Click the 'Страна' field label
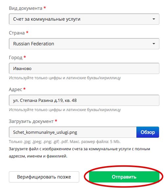The width and height of the screenshot is (165, 192). [x=17, y=33]
